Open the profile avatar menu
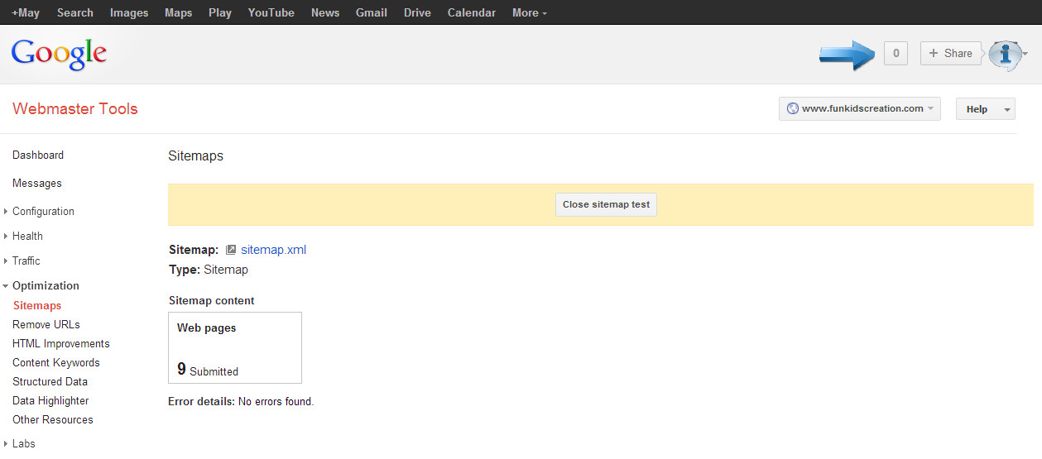Screen dimensions: 1042x459 pyautogui.click(x=1006, y=54)
